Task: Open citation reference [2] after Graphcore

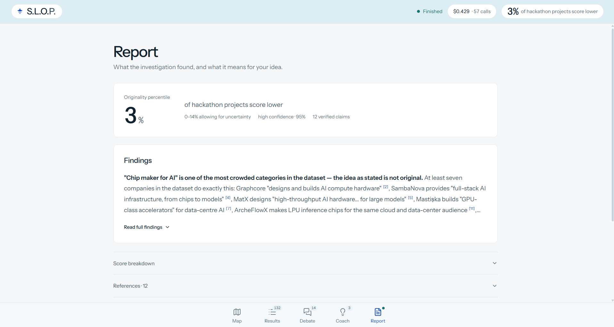Action: [386, 187]
